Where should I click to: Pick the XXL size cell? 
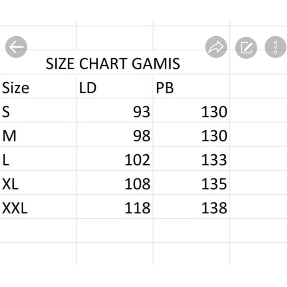coord(15,208)
